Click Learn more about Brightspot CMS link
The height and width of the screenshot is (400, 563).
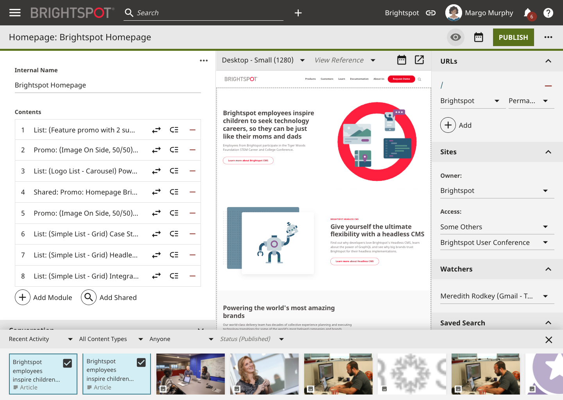click(248, 161)
